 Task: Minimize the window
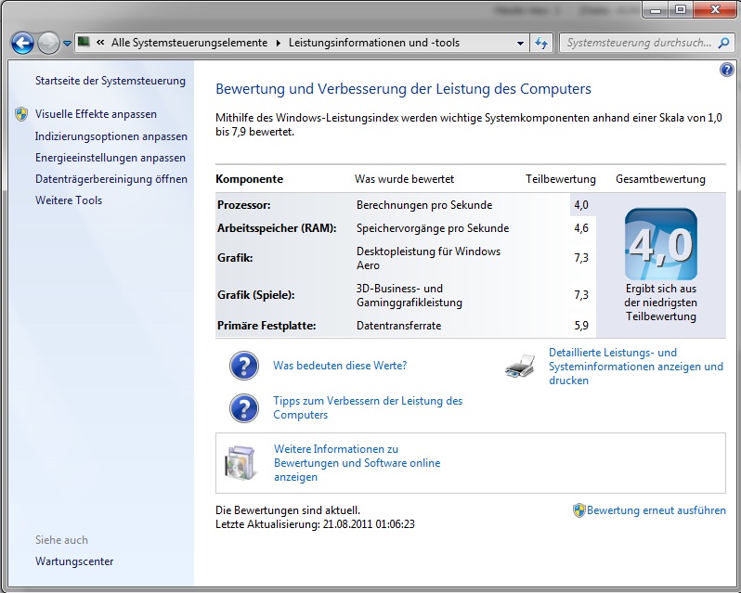656,9
